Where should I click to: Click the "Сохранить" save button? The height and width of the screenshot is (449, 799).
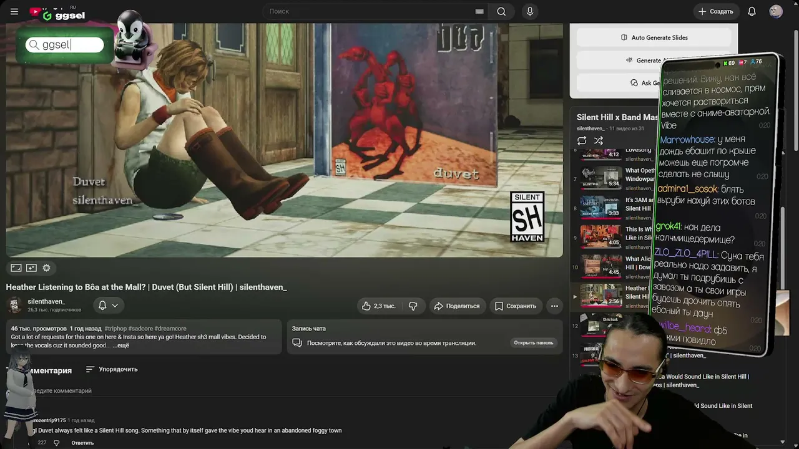coord(516,306)
